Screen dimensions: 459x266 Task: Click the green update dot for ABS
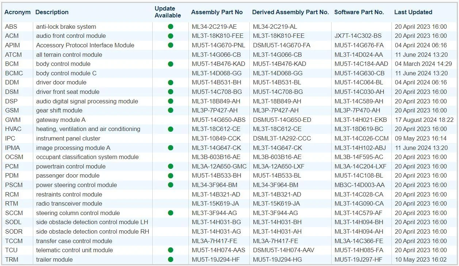pos(171,27)
